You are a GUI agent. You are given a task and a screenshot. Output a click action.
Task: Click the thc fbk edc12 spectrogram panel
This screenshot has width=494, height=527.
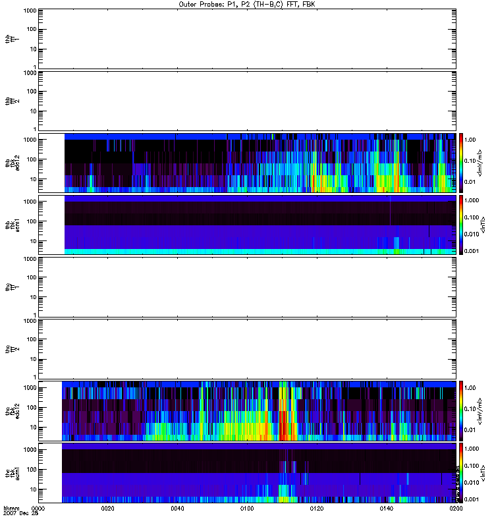pos(247,411)
